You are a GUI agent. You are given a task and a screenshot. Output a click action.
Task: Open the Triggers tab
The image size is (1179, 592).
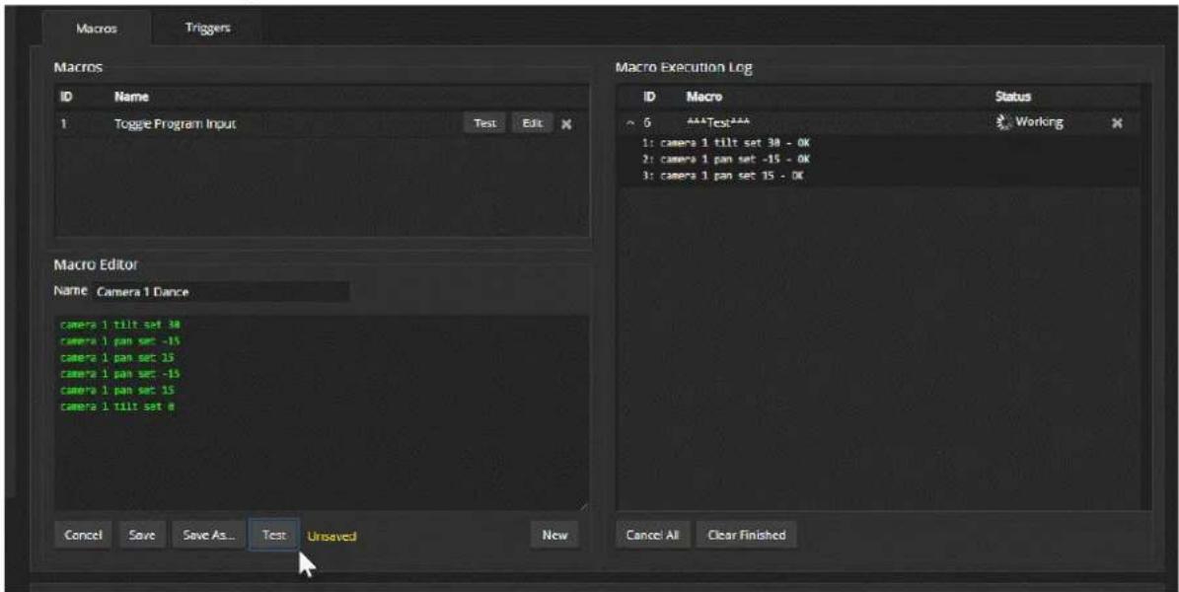coord(207,28)
